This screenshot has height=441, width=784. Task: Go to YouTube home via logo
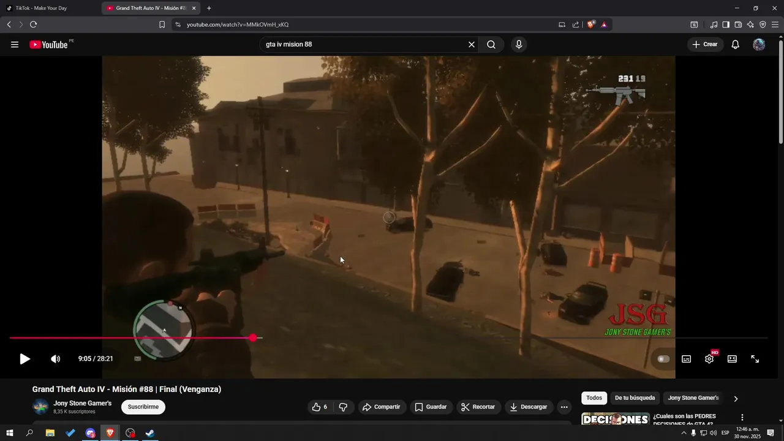(48, 45)
